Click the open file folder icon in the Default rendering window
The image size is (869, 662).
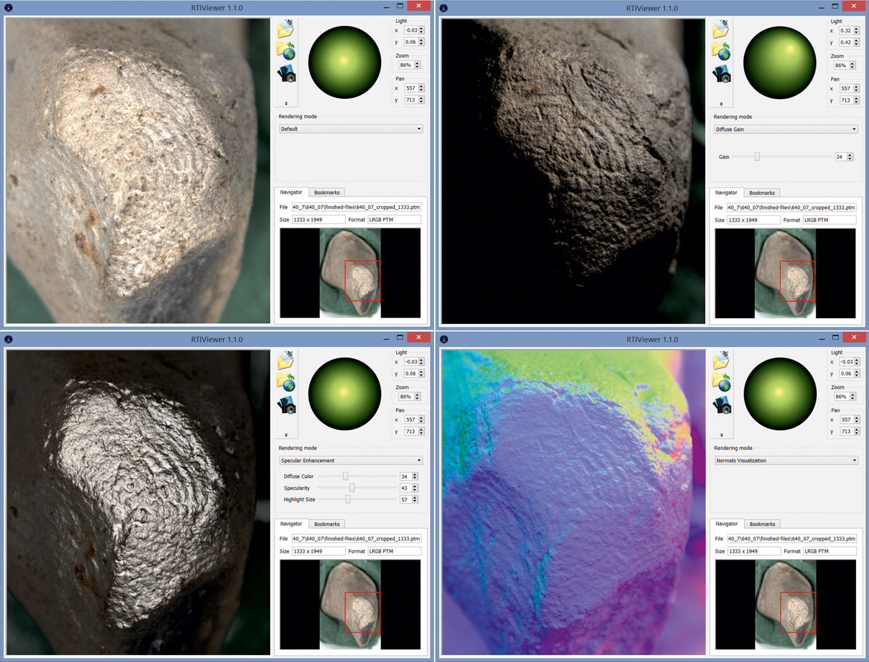[x=286, y=29]
